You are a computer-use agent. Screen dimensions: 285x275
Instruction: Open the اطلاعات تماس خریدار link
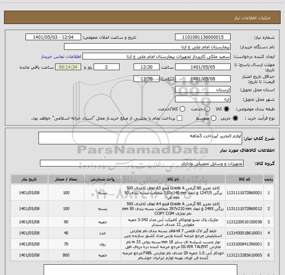coord(61,56)
